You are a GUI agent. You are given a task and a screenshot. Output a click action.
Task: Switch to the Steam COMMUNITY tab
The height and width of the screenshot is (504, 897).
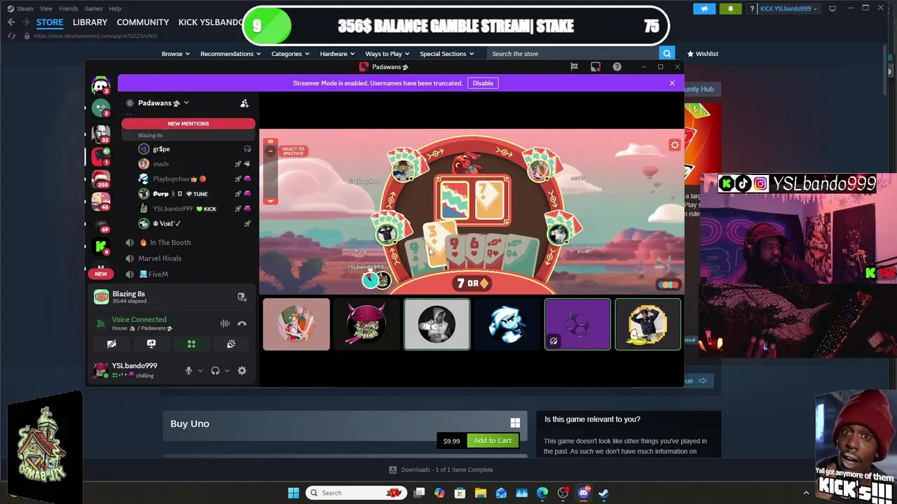pos(143,22)
